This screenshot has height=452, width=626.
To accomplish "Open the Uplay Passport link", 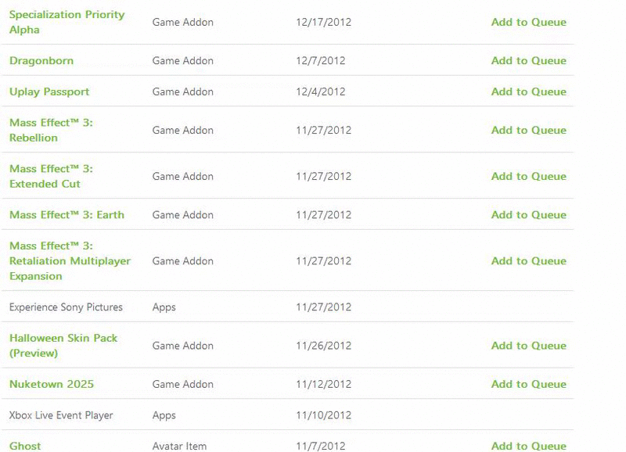I will click(x=49, y=91).
